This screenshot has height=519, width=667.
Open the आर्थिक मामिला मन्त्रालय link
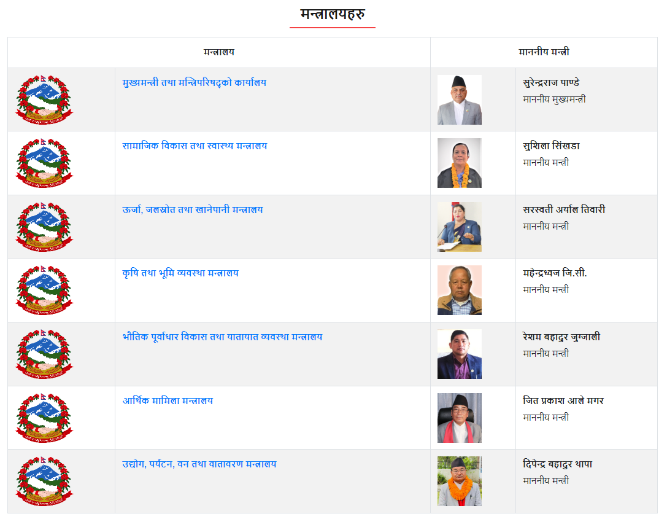click(x=168, y=401)
